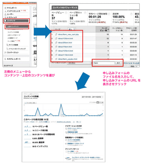Click the カスタム レポート document icon
This screenshot has width=143, height=164.
coord(5,59)
